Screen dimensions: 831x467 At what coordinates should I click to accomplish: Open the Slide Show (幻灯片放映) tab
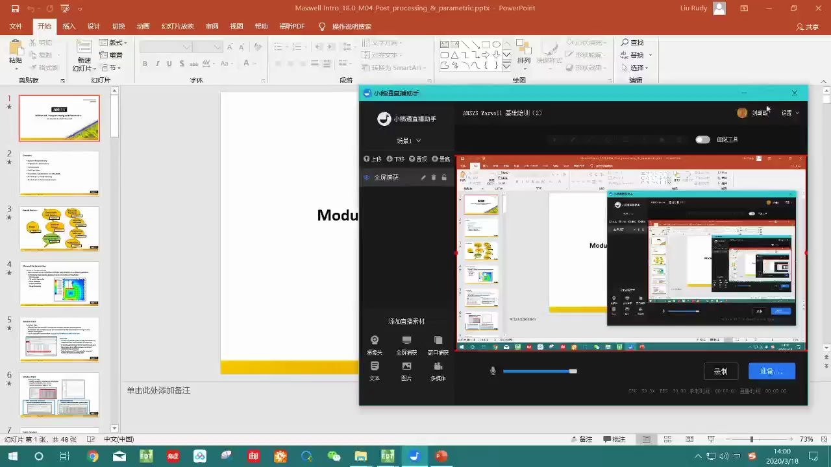point(177,27)
